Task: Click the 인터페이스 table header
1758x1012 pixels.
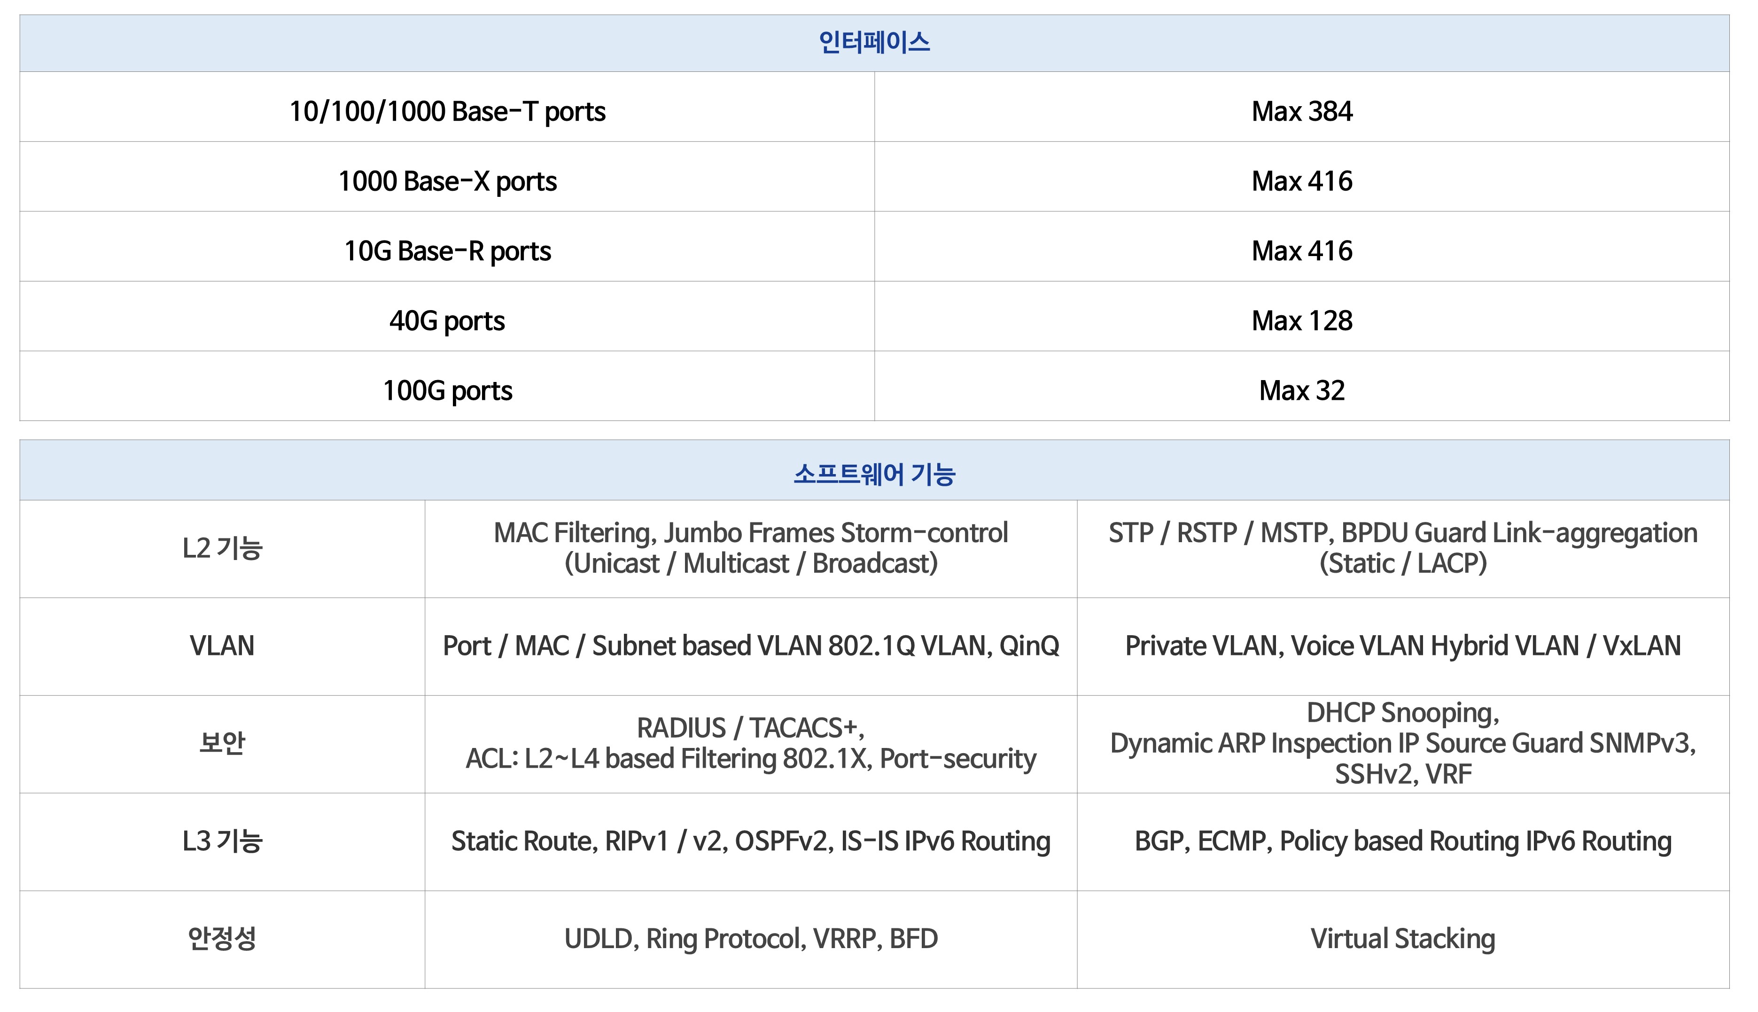Action: pyautogui.click(x=873, y=43)
